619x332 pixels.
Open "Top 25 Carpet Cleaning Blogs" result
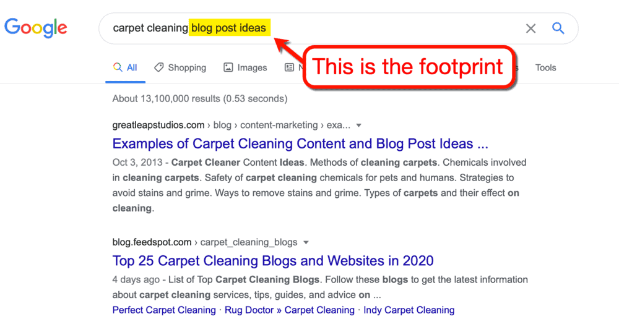tap(273, 260)
